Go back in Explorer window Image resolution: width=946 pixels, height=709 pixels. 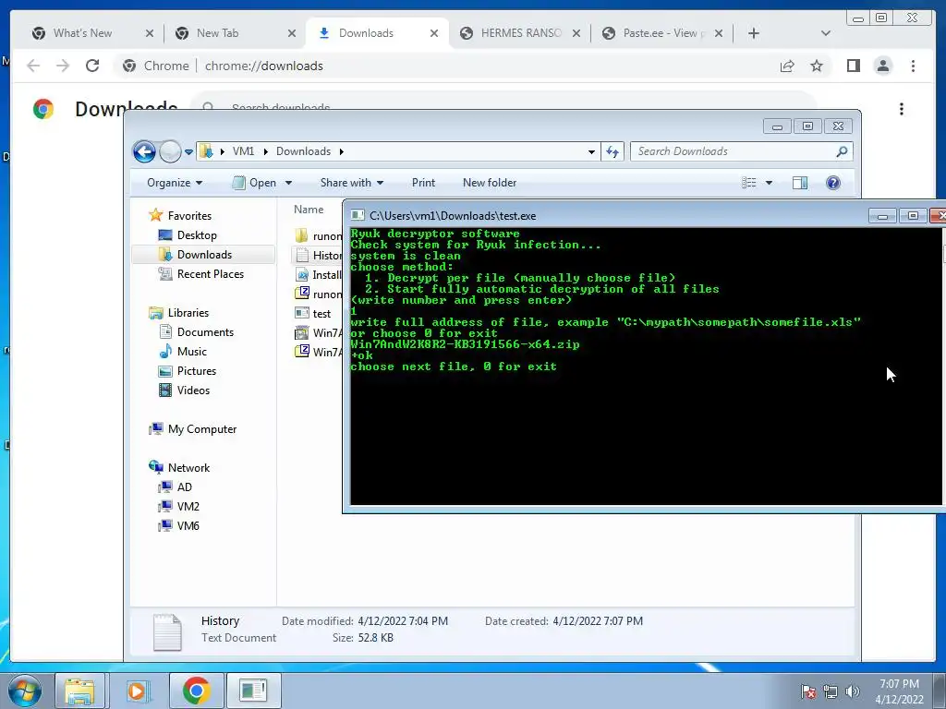(x=144, y=151)
